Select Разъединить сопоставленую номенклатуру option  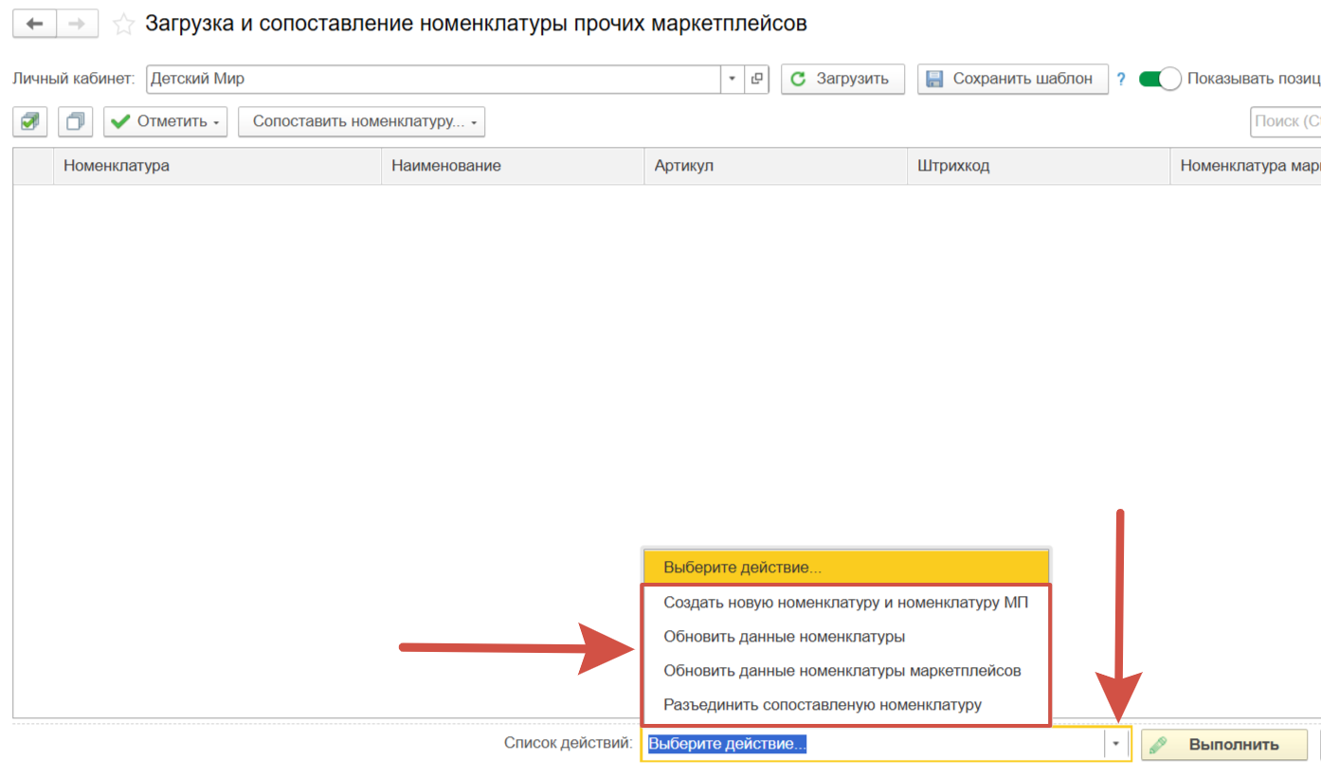pos(822,705)
